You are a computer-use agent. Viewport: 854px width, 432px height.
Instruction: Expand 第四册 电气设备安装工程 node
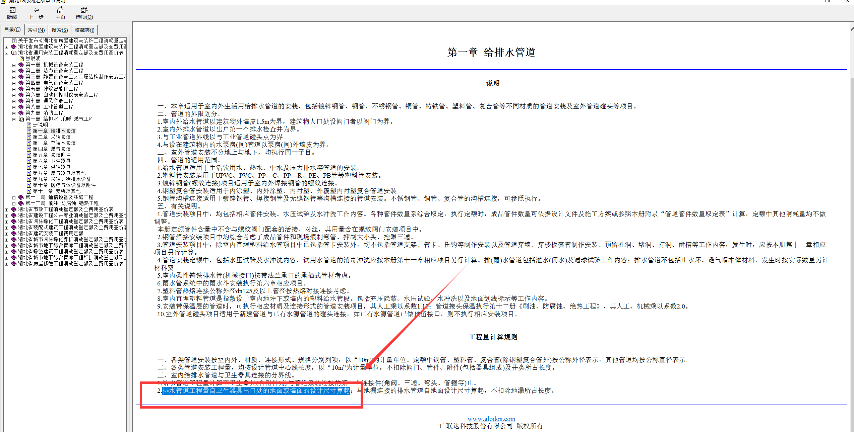click(x=14, y=83)
